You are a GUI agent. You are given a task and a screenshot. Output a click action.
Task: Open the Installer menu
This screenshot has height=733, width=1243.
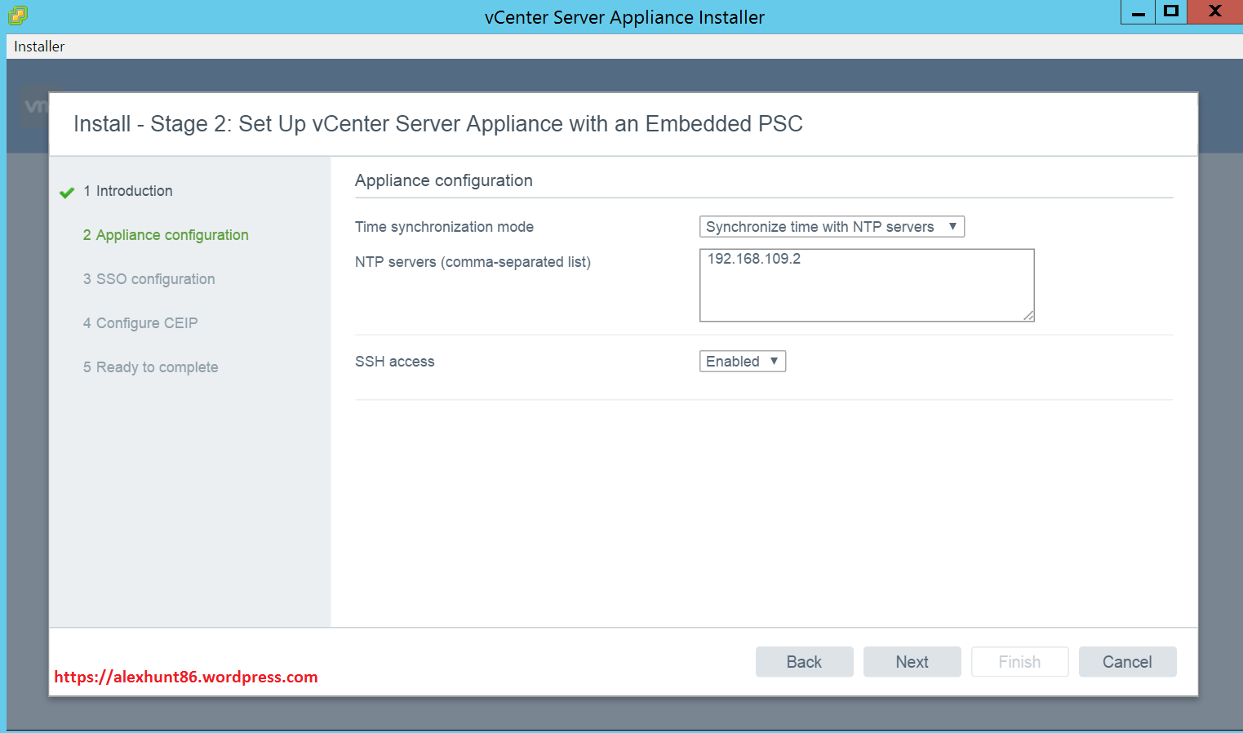tap(38, 47)
